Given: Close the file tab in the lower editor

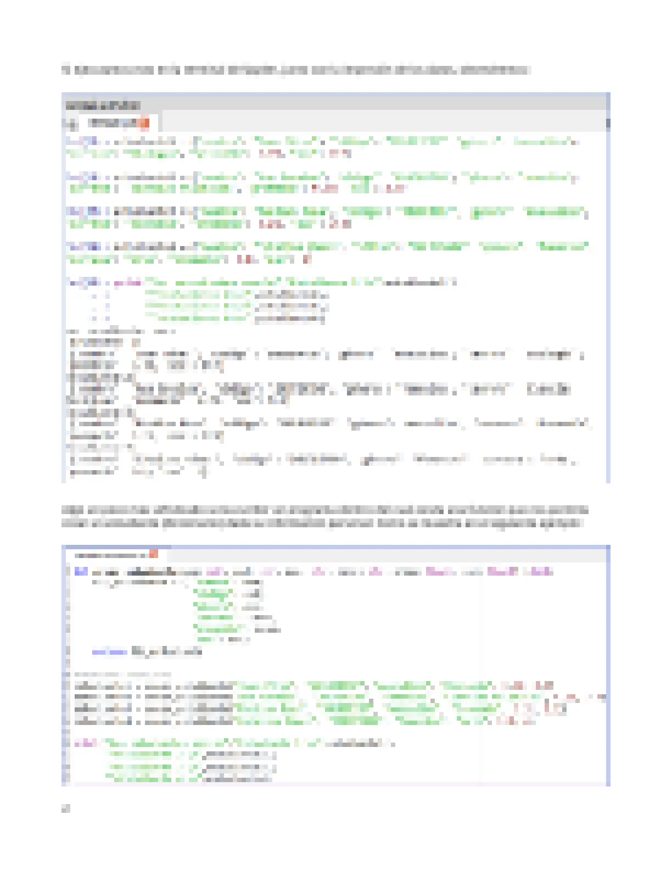Looking at the screenshot, I should 154,554.
